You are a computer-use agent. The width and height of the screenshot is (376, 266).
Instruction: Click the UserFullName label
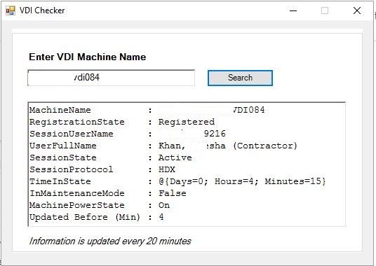(x=63, y=146)
